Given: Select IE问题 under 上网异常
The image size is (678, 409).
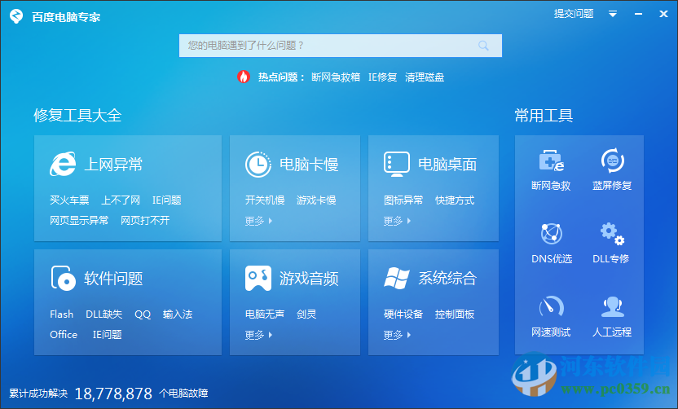Looking at the screenshot, I should (x=167, y=200).
